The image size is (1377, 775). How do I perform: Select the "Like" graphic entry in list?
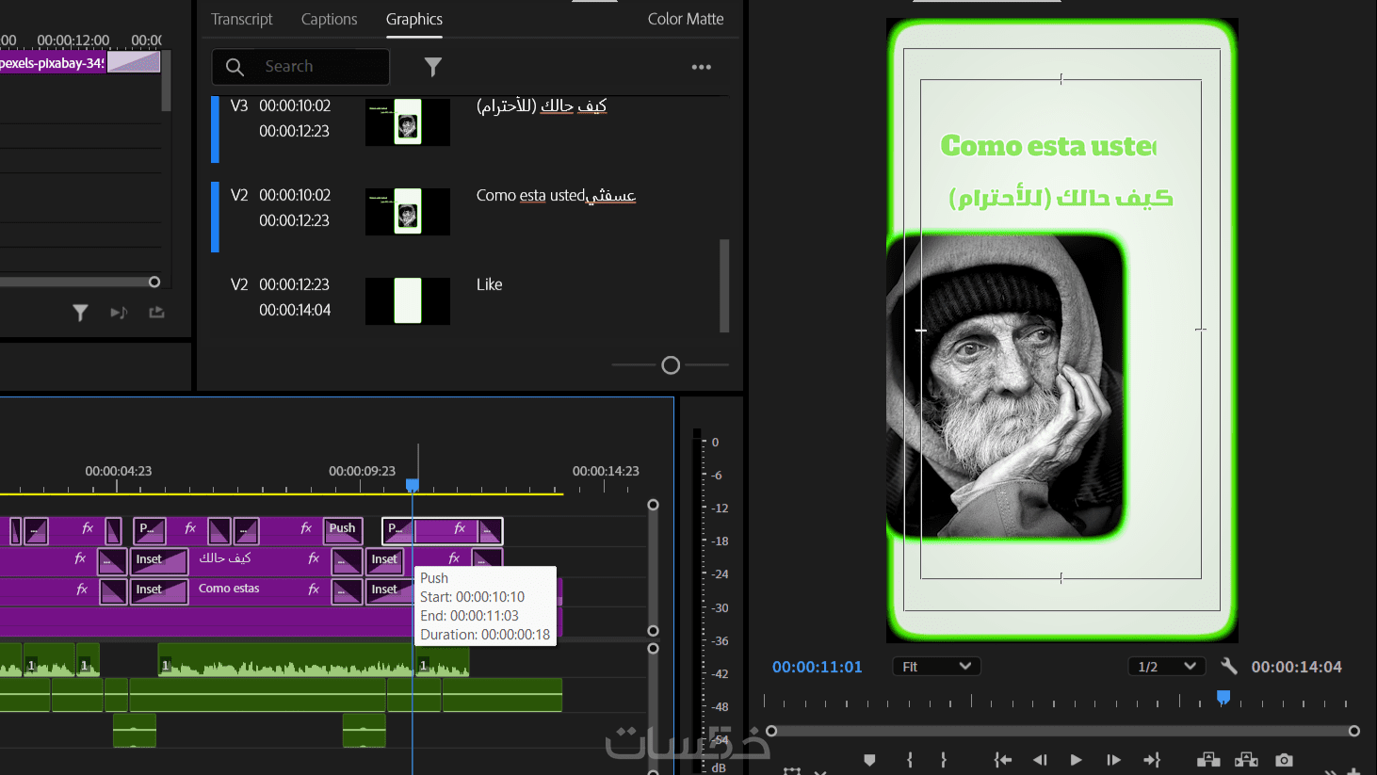click(489, 284)
